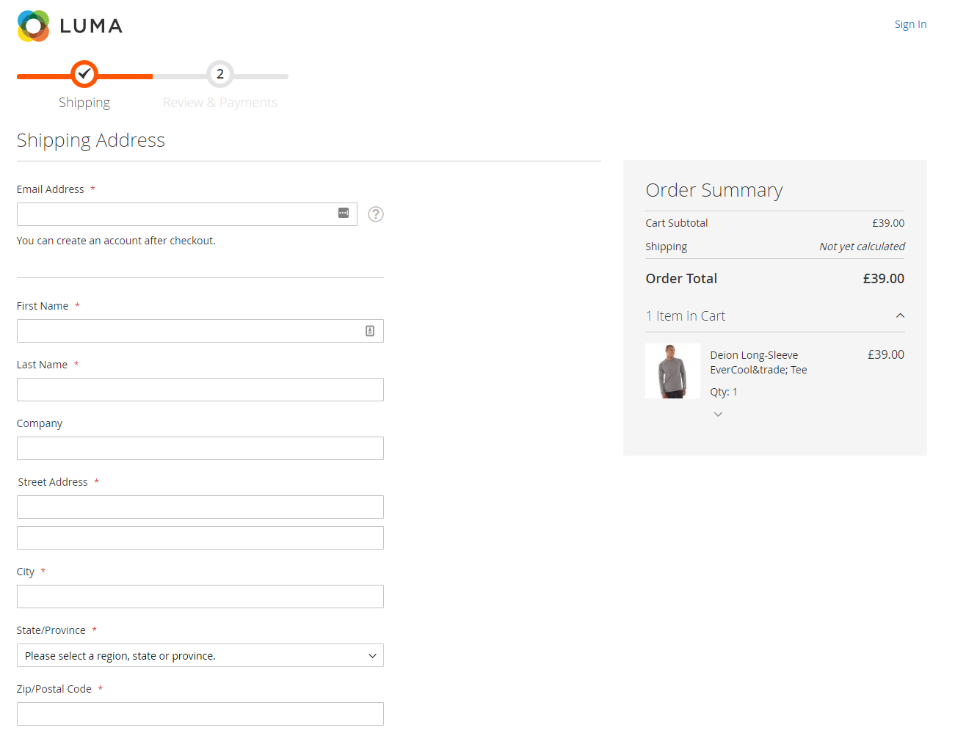Open the Sign In link

tap(910, 24)
